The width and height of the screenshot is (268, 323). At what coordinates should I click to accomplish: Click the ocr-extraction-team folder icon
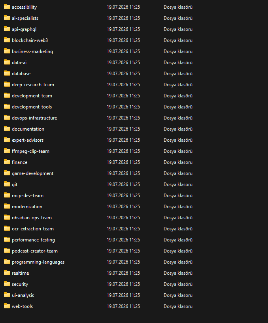point(7,229)
